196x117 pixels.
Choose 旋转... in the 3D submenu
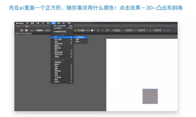click(x=80, y=42)
